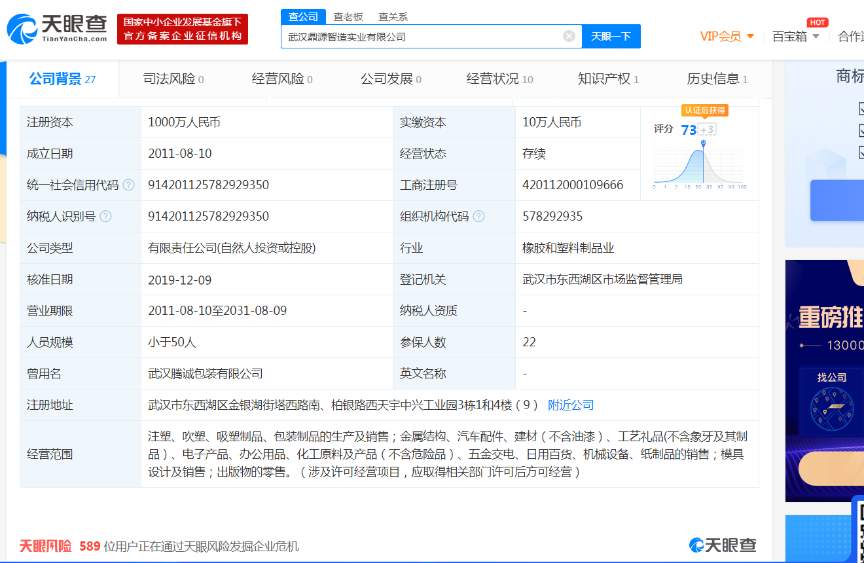Clear the search box with the X icon
864x563 pixels.
pyautogui.click(x=569, y=36)
